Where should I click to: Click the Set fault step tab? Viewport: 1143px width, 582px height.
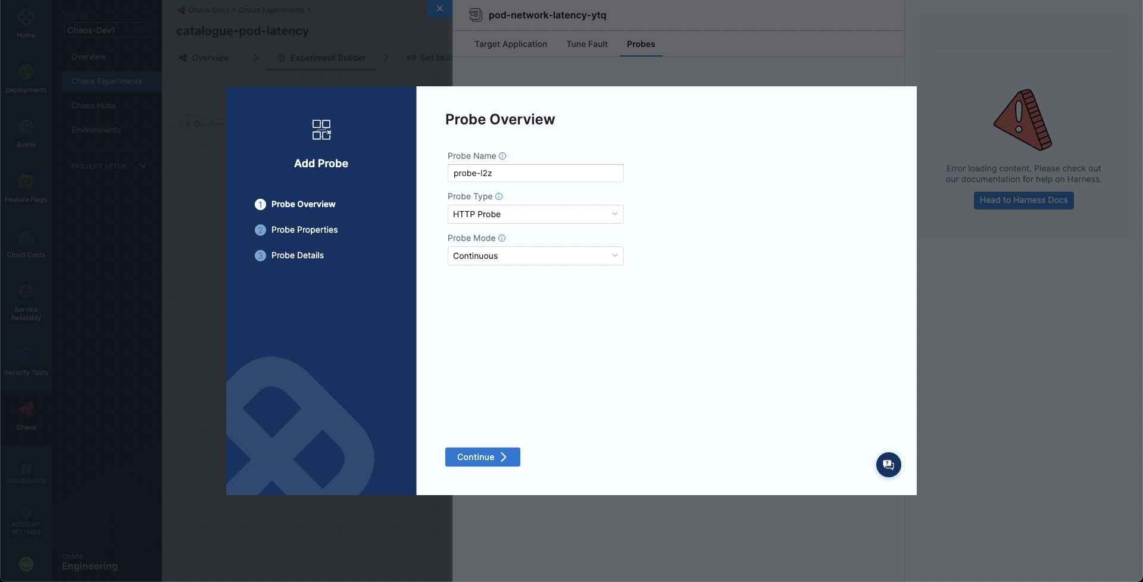(429, 58)
